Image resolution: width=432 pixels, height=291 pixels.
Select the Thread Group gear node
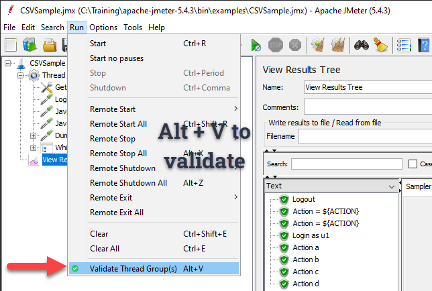(54, 75)
